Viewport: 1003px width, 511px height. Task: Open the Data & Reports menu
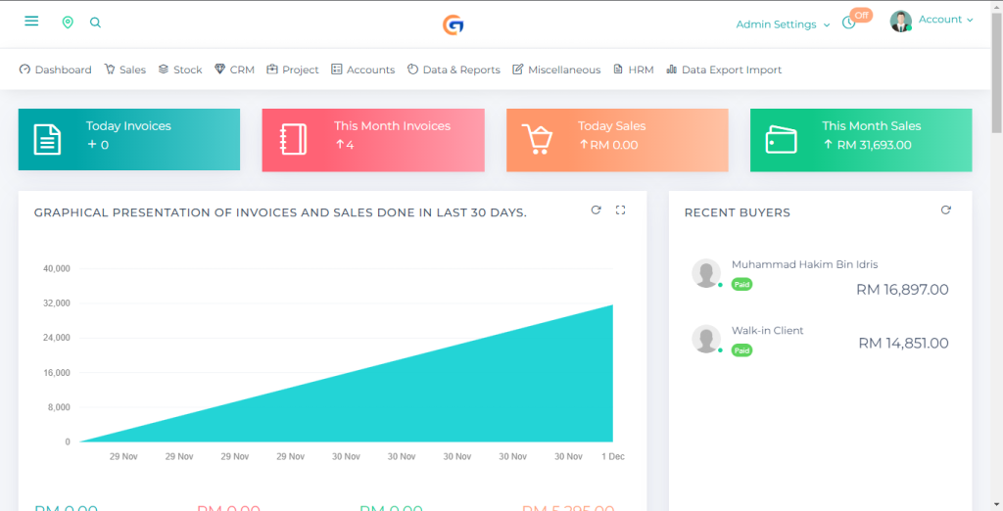click(454, 70)
